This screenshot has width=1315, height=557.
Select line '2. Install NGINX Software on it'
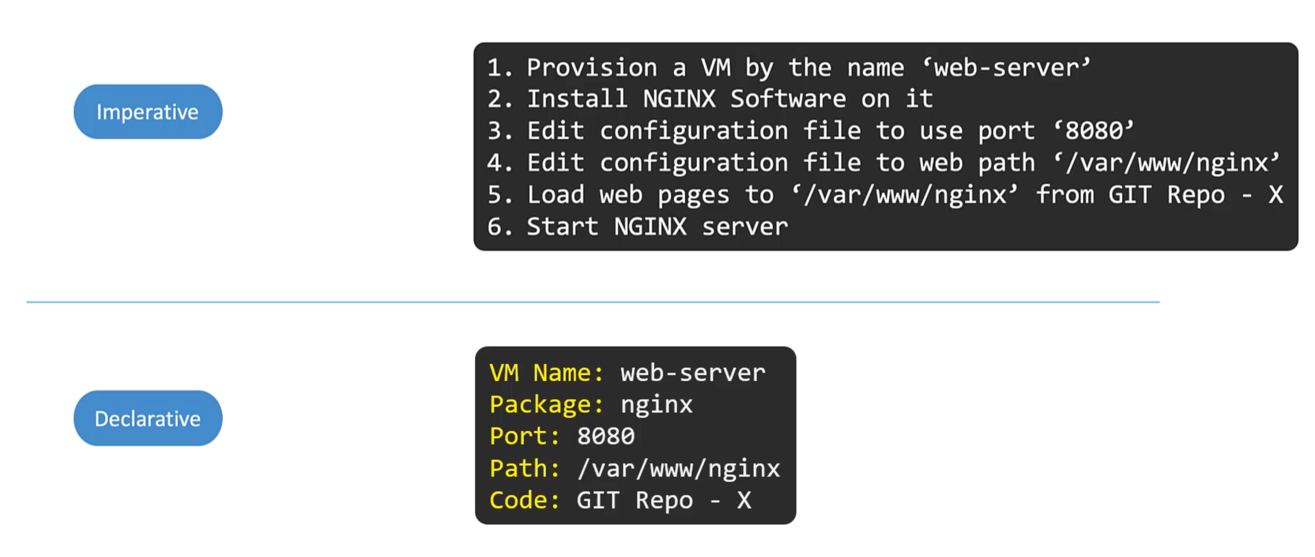tap(710, 99)
